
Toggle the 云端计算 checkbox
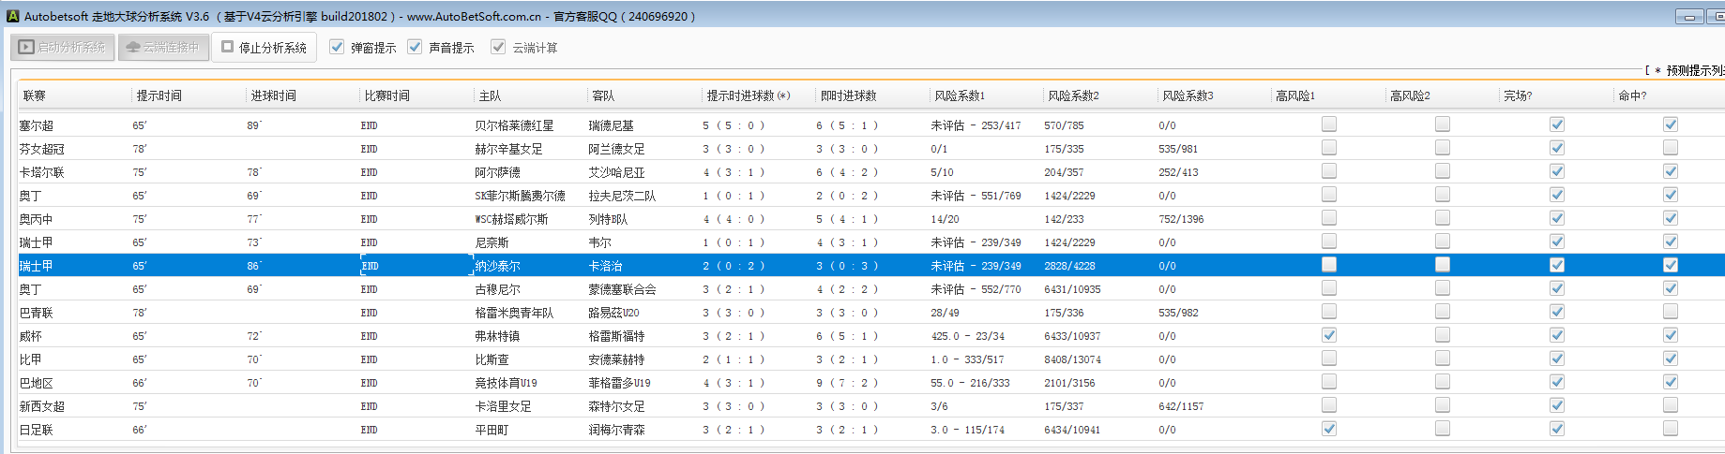pyautogui.click(x=498, y=47)
